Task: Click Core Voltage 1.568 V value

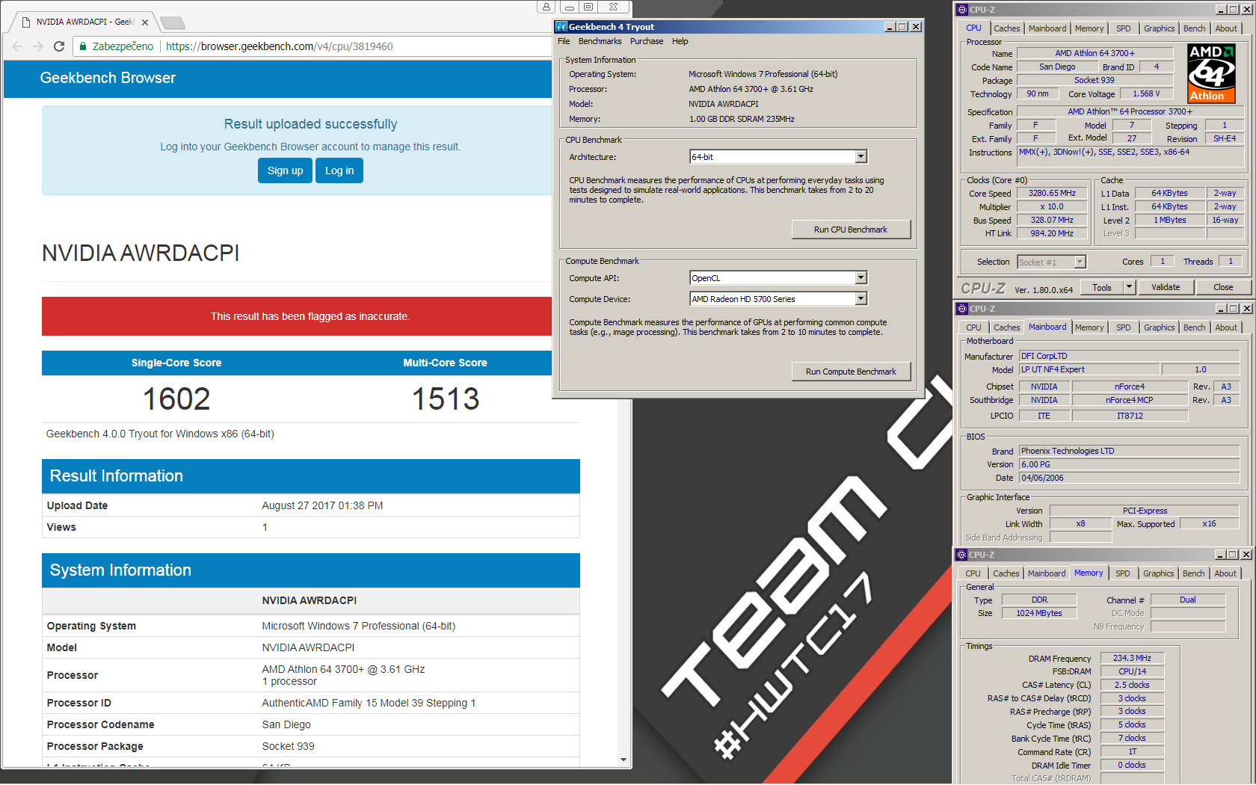Action: pyautogui.click(x=1146, y=93)
